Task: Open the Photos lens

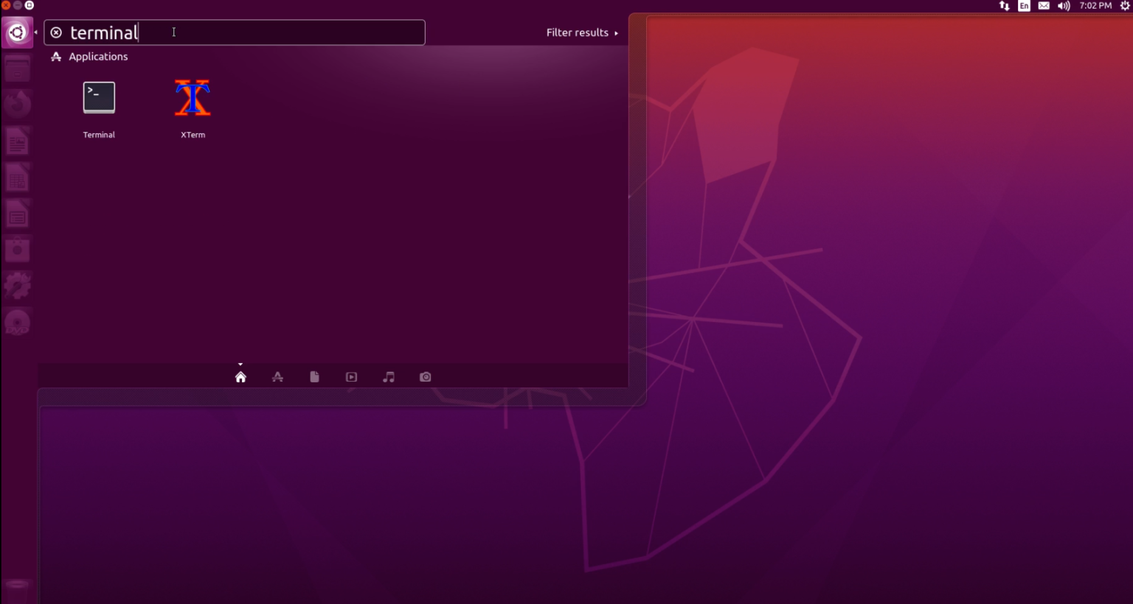Action: [x=425, y=376]
